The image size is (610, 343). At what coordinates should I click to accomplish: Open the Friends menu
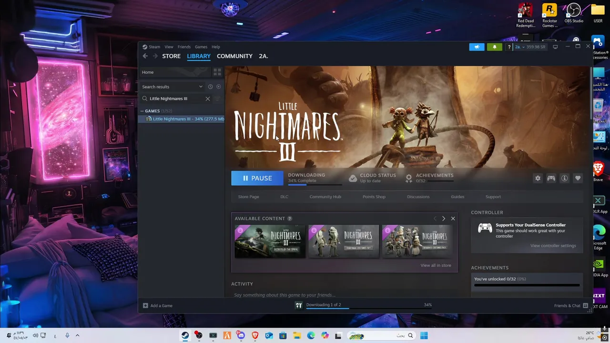(184, 47)
